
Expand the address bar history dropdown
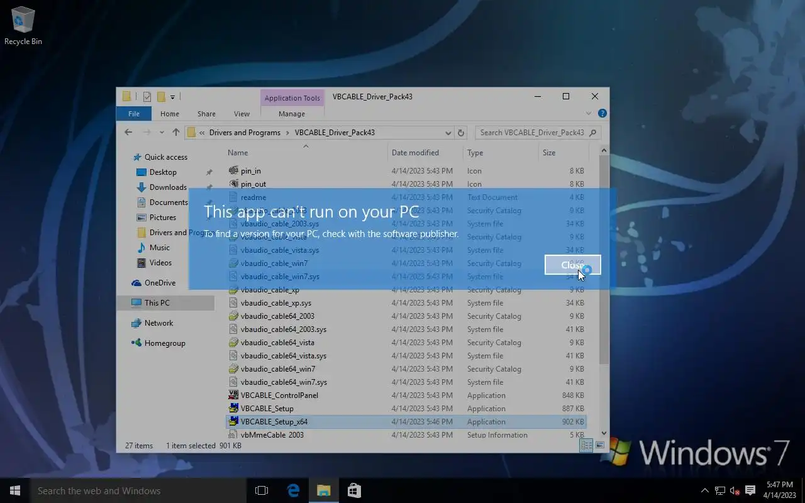click(x=448, y=133)
